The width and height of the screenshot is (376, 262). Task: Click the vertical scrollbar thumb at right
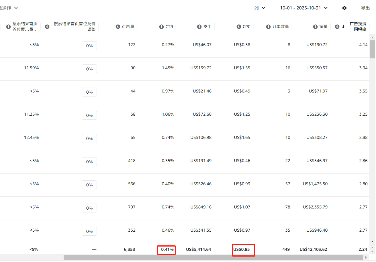point(372,49)
